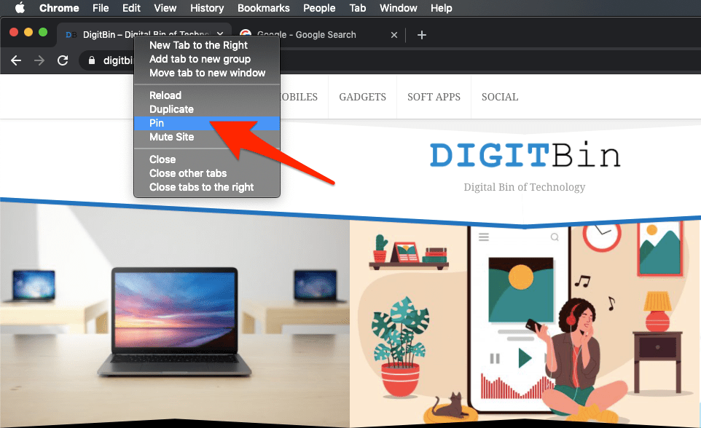Screen dimensions: 701x428
Task: Open the Chrome application menu
Action: [59, 8]
